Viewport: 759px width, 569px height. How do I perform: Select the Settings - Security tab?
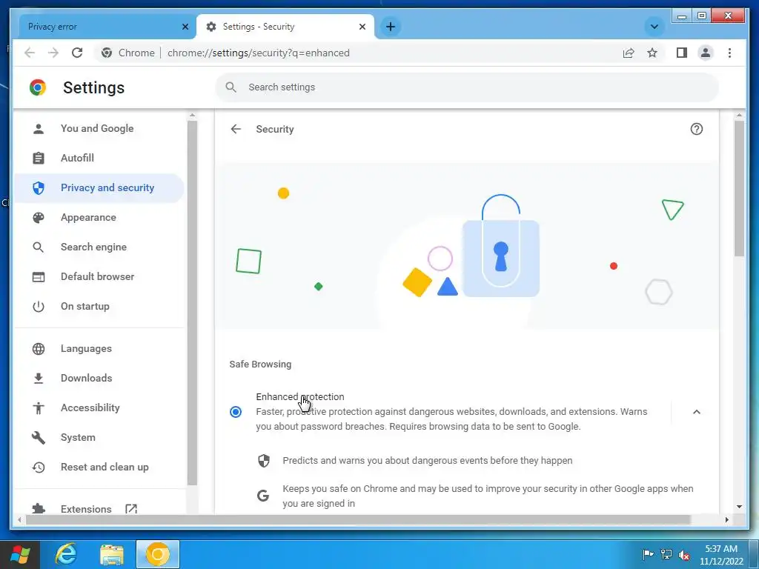(285, 27)
